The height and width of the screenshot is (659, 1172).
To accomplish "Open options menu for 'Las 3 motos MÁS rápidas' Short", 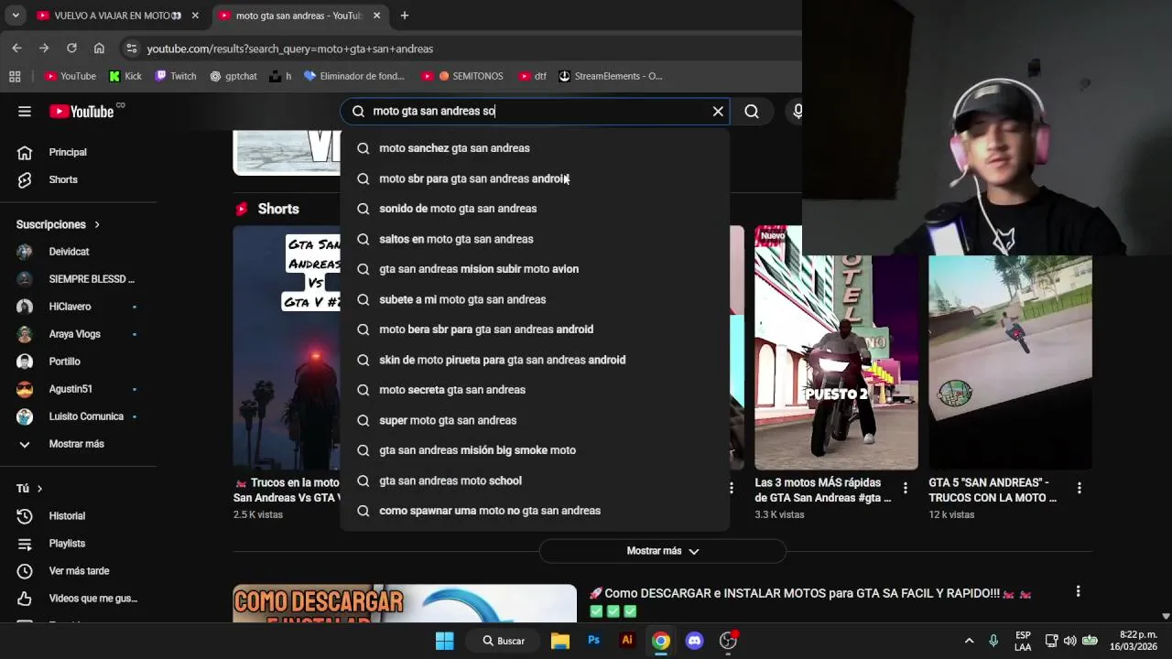I will pos(906,489).
